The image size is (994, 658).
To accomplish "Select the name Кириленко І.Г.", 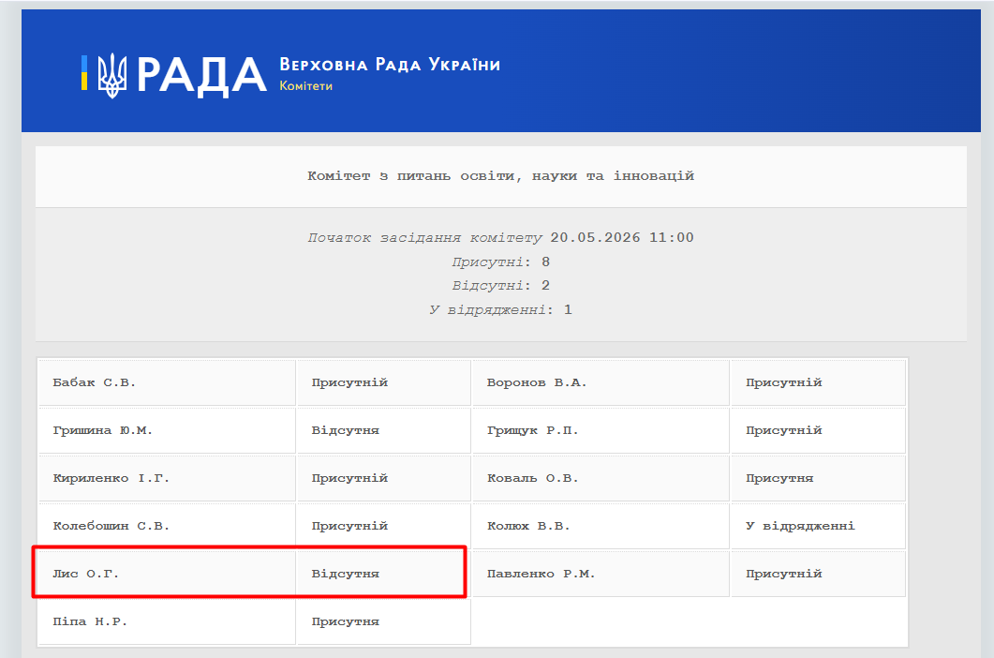I will click(111, 478).
